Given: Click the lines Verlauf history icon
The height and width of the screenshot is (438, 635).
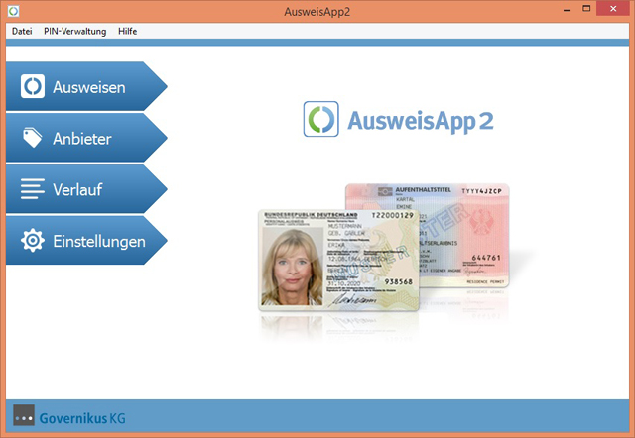Looking at the screenshot, I should [x=33, y=189].
